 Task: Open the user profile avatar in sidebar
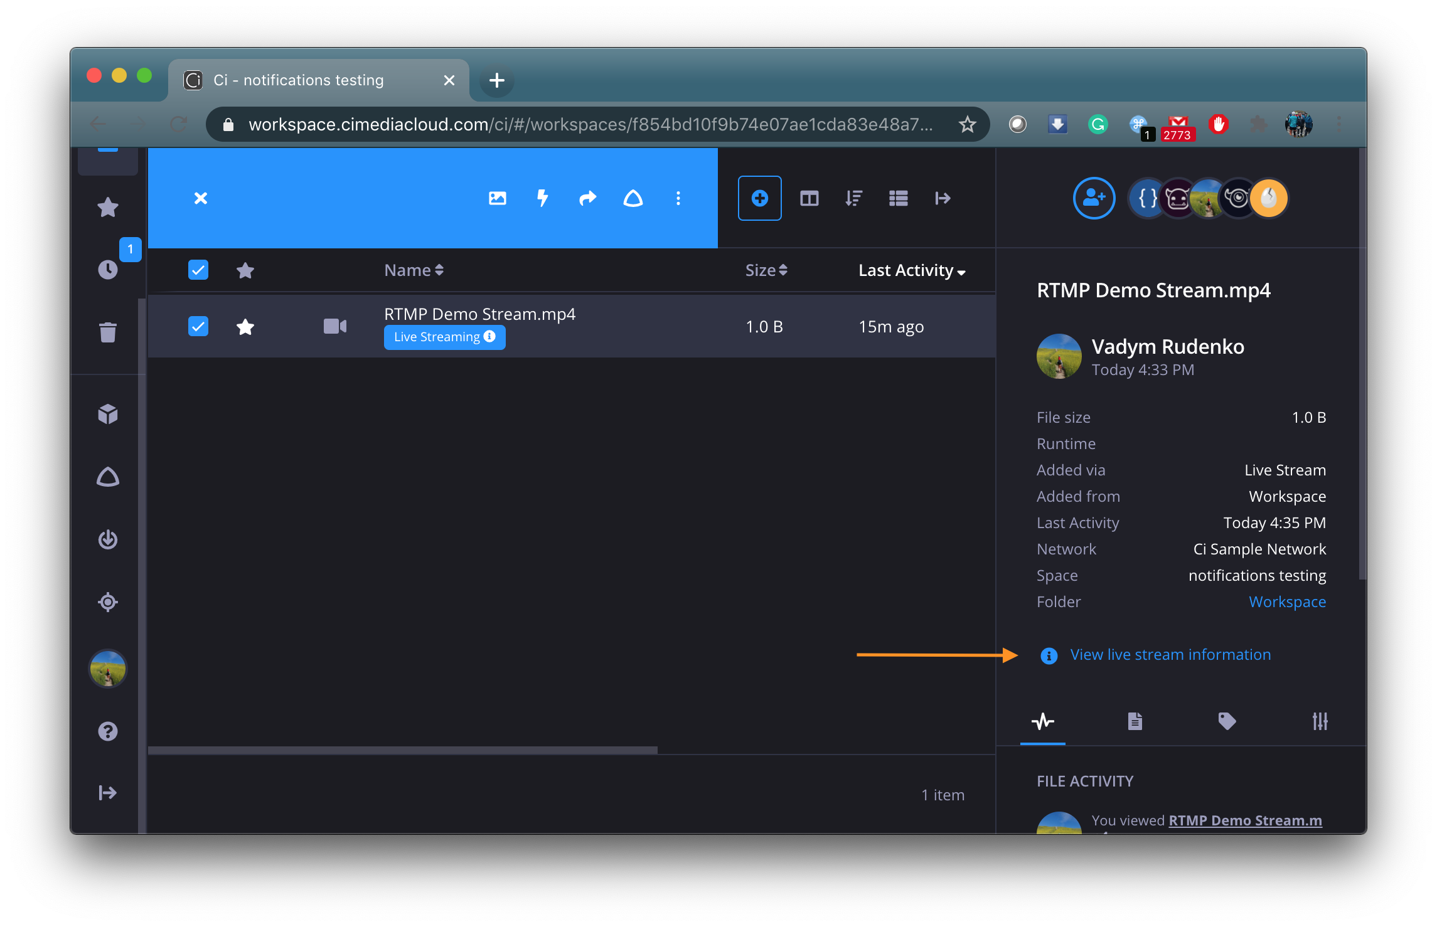(108, 668)
